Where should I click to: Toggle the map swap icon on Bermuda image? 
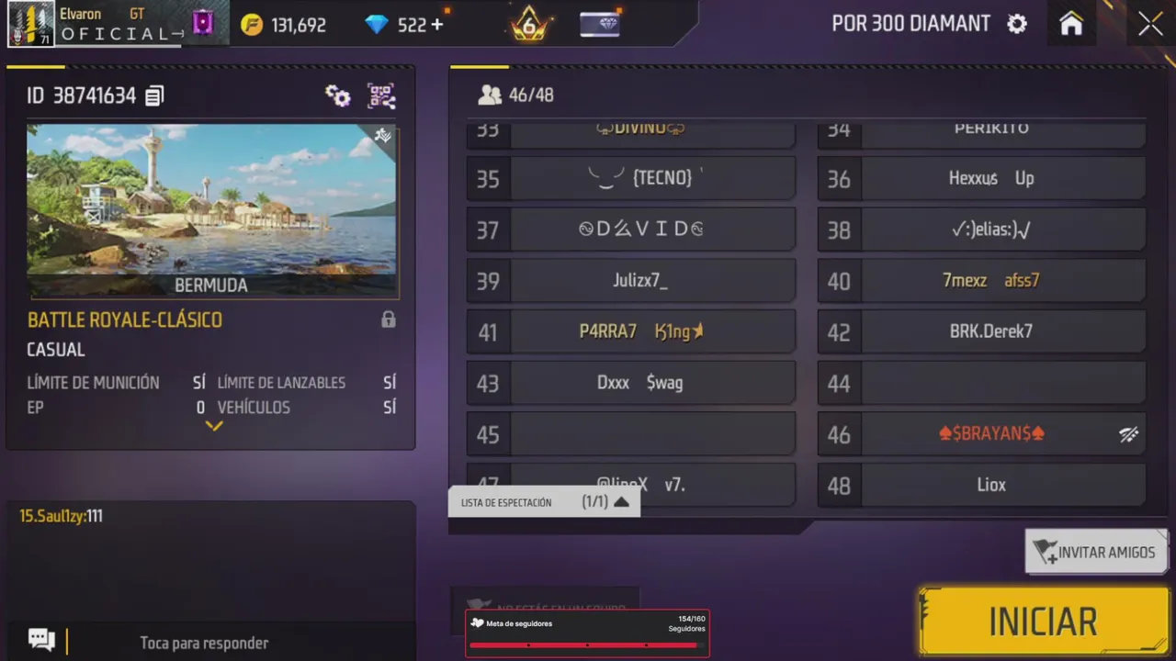coord(383,136)
